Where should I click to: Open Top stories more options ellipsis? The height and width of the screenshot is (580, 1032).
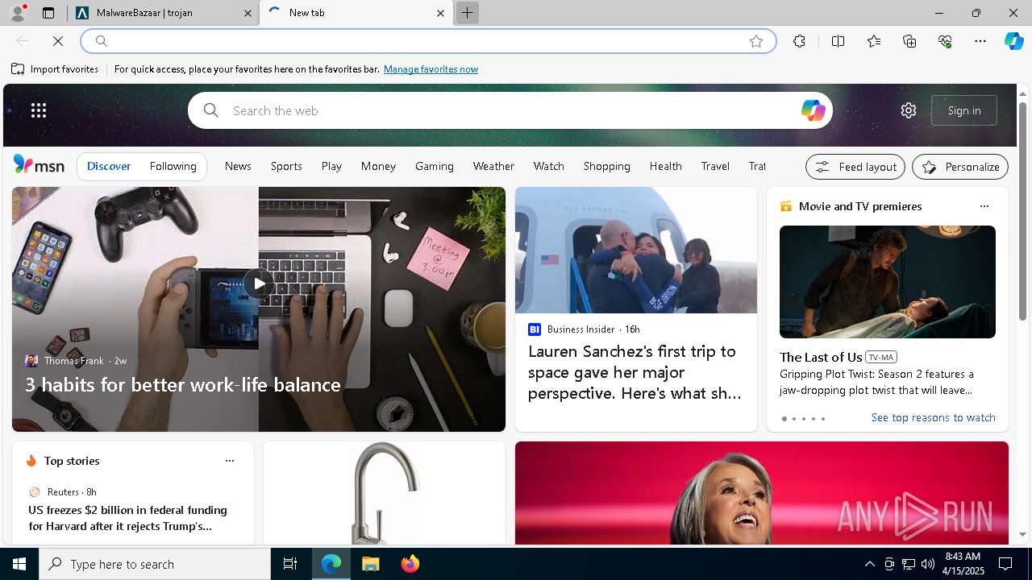click(x=230, y=461)
